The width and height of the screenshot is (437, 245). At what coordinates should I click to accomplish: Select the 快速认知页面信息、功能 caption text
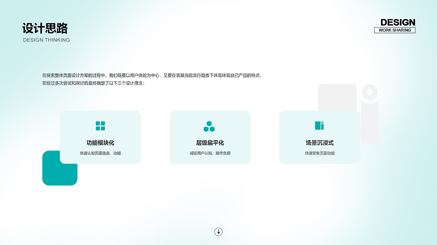(x=100, y=153)
